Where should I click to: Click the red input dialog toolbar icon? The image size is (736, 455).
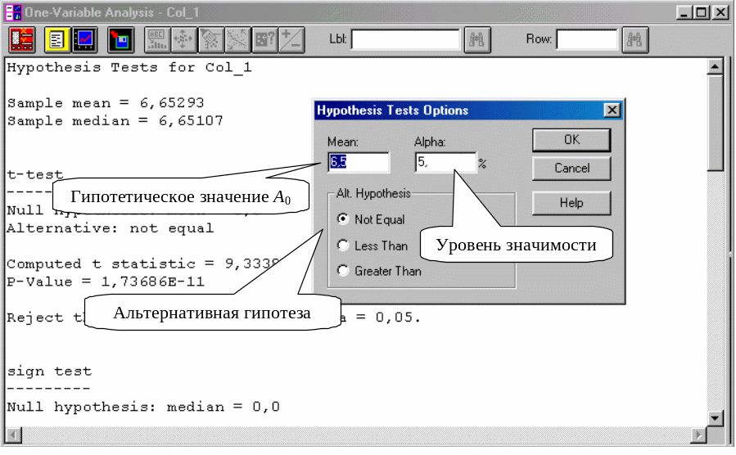(21, 39)
